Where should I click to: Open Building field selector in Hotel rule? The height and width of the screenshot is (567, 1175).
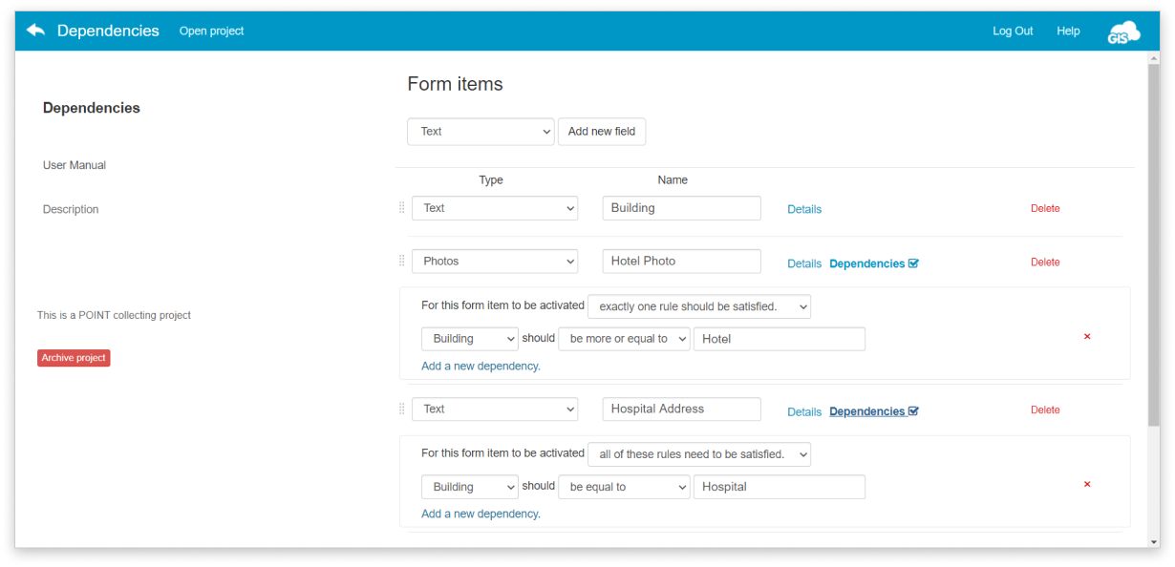(x=470, y=339)
